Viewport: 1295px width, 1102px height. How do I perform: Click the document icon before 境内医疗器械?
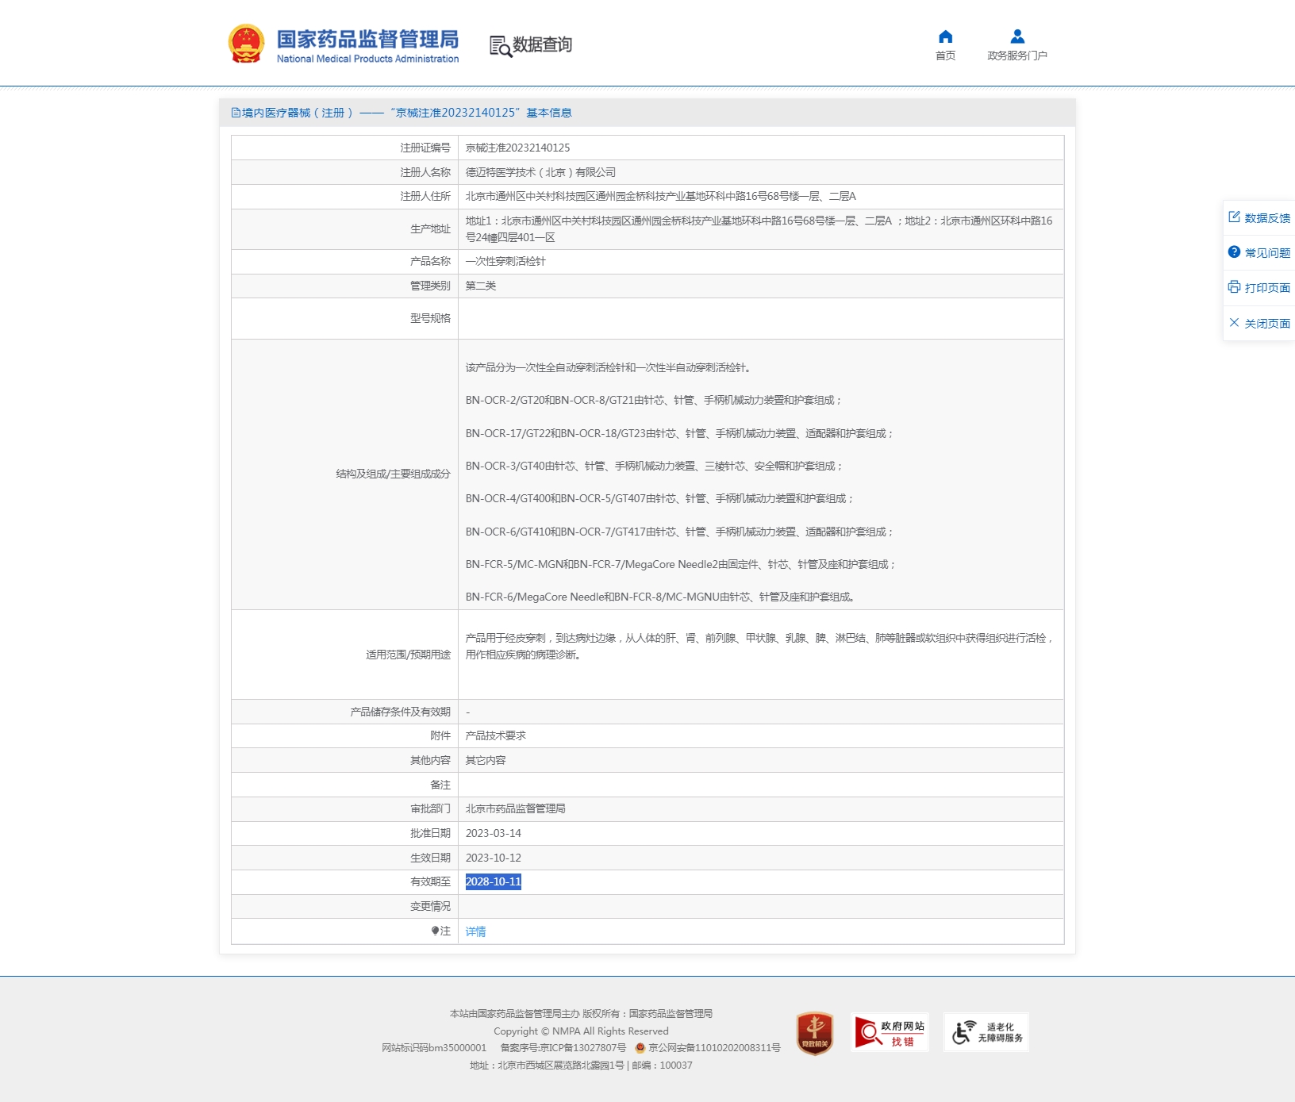[x=236, y=113]
